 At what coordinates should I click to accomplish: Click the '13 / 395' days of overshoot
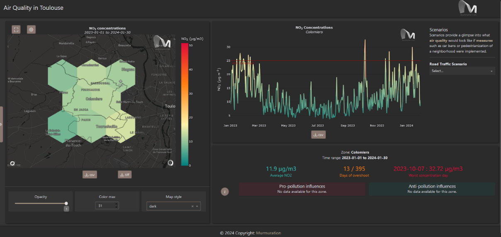[353, 169]
